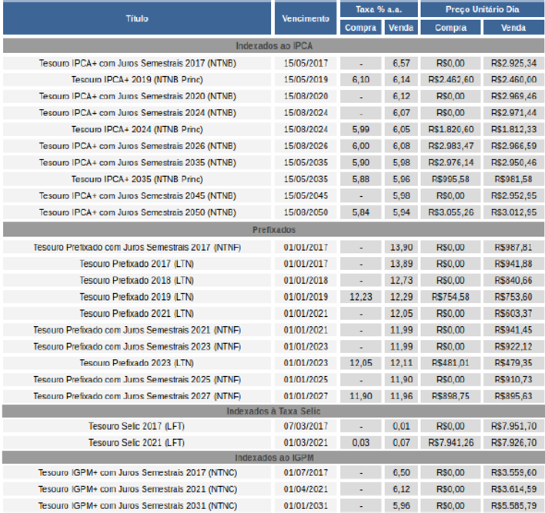
Task: Select Tesouro IPCA+ com Juros Semestrais 2020 title
Action: 137,96
